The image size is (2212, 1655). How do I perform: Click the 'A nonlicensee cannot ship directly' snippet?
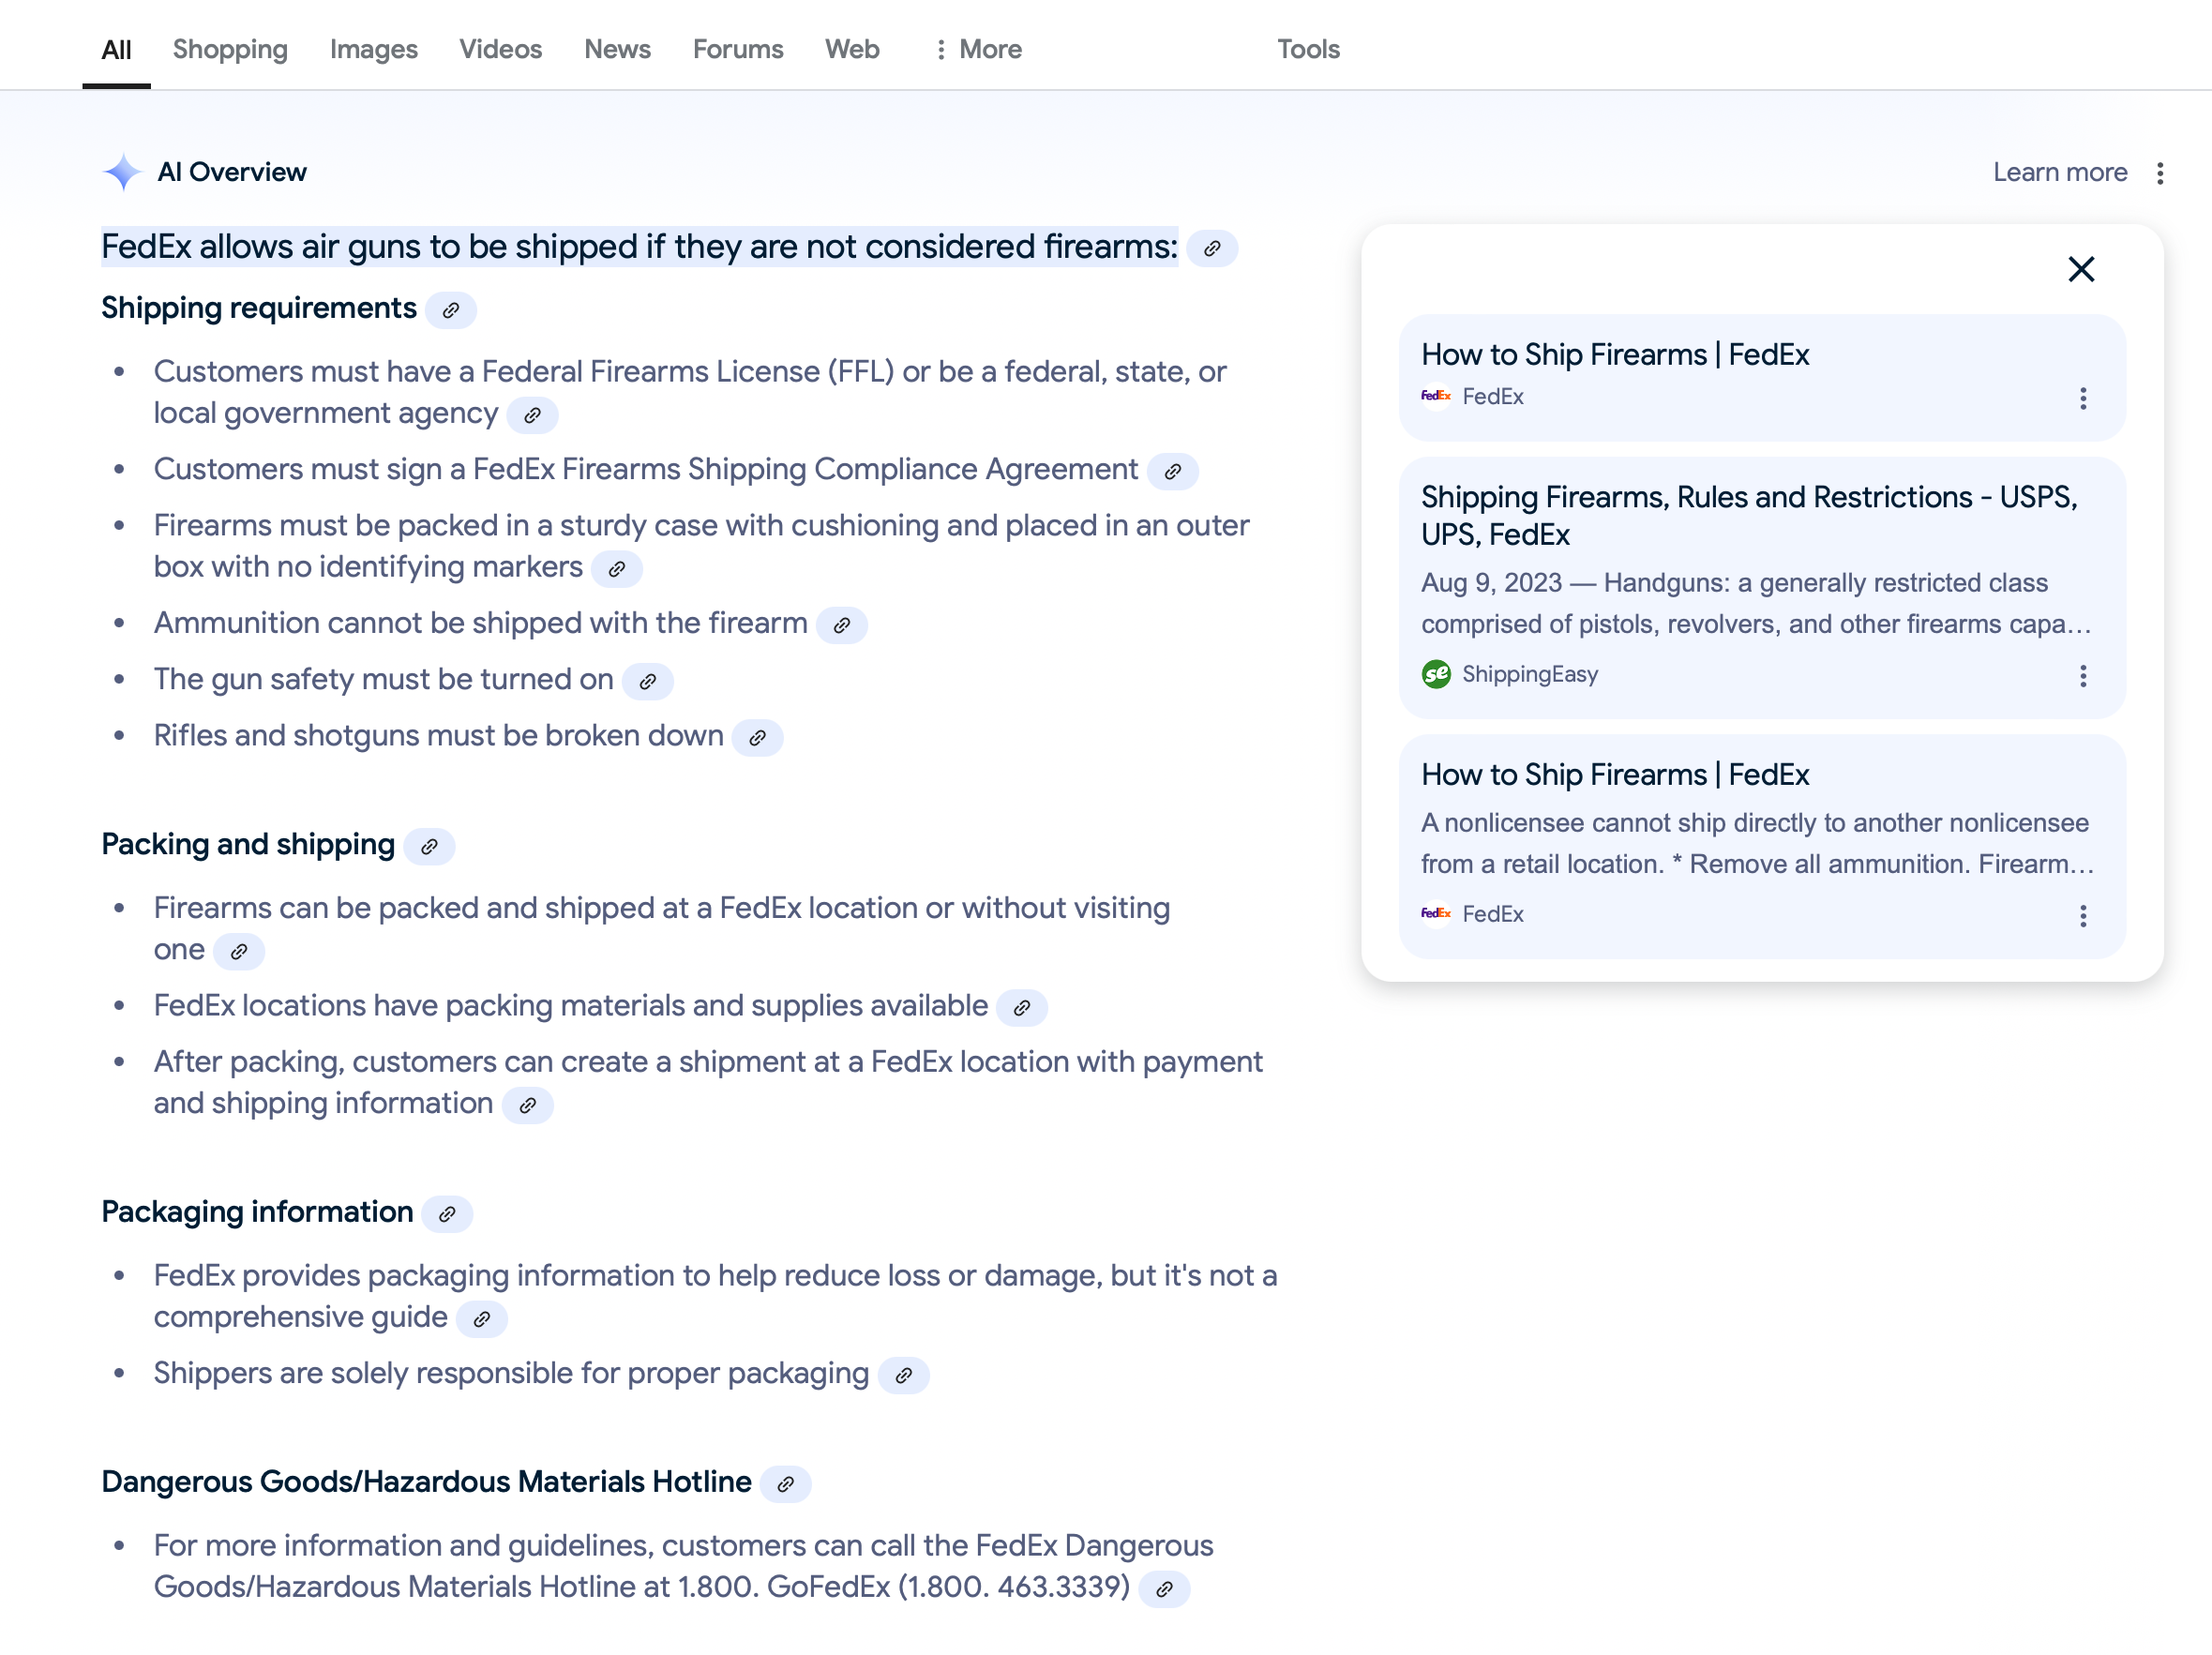1757,843
